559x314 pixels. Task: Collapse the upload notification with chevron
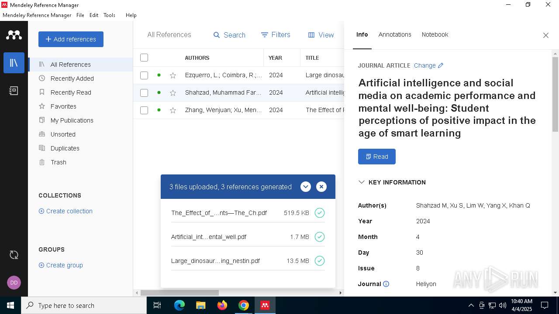pyautogui.click(x=306, y=187)
